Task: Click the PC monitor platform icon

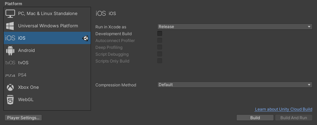Action: [x=10, y=14]
